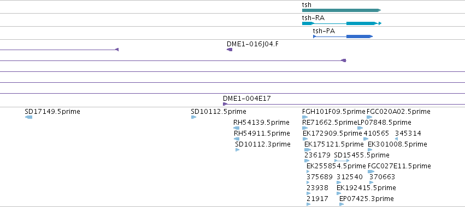465x207 pixels.
Task: Click the DME1-016J04.F arrow marker
Action: pos(229,50)
